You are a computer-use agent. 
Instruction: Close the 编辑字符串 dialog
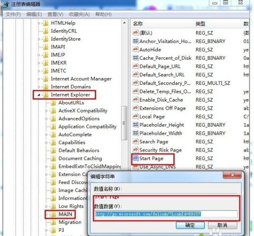pos(233,175)
